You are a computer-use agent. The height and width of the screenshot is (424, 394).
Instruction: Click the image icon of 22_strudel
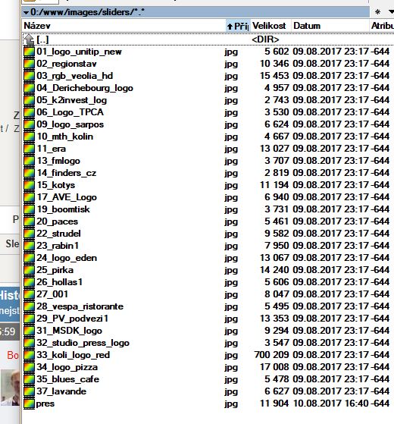(x=29, y=234)
